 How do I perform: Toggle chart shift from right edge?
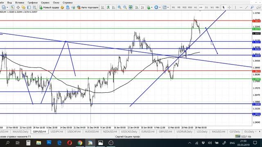(142, 7)
